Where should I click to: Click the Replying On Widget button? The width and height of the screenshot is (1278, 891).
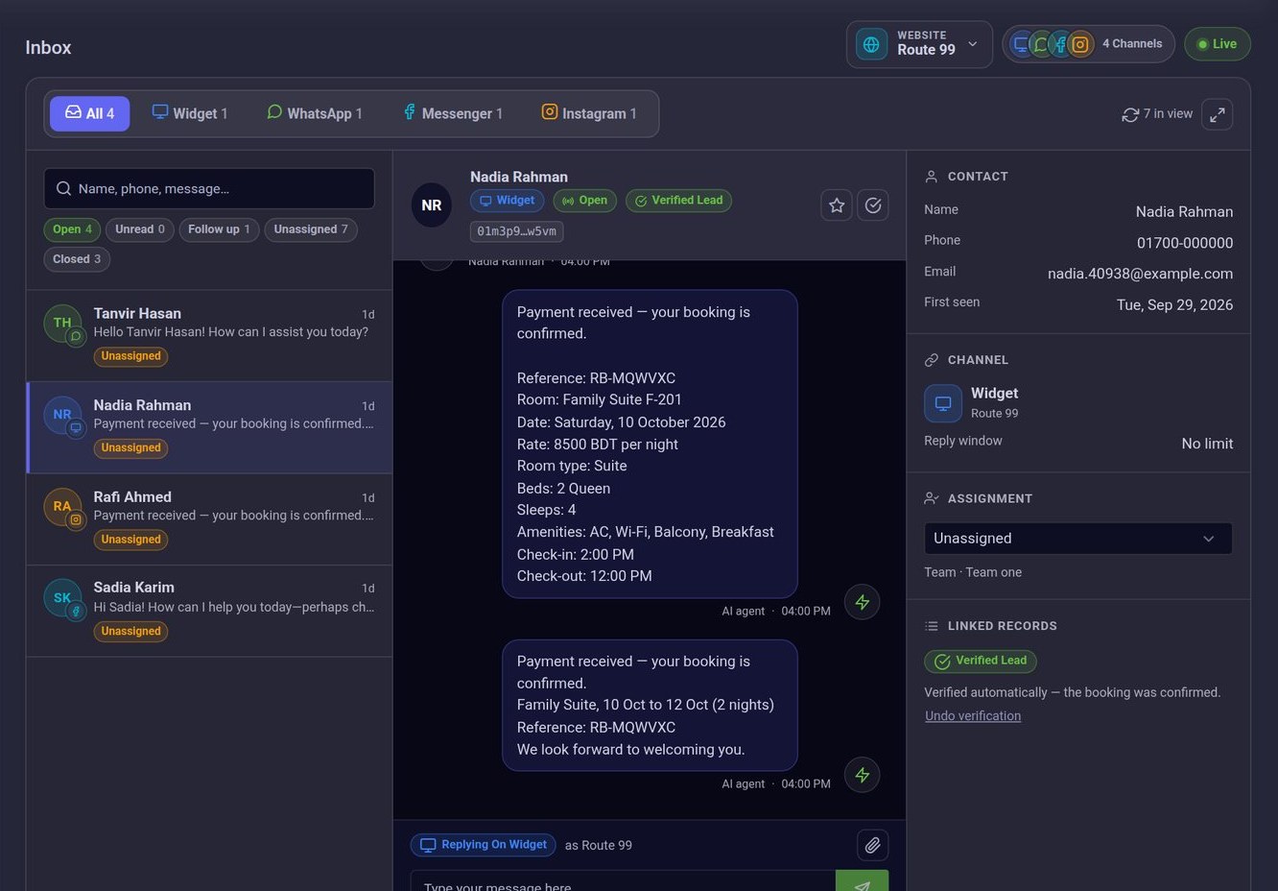(x=484, y=845)
